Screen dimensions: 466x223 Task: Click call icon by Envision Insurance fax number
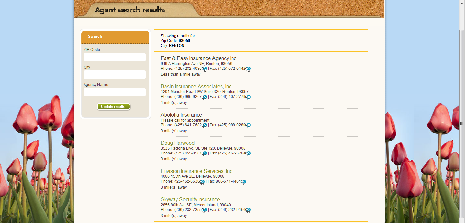pyautogui.click(x=244, y=182)
